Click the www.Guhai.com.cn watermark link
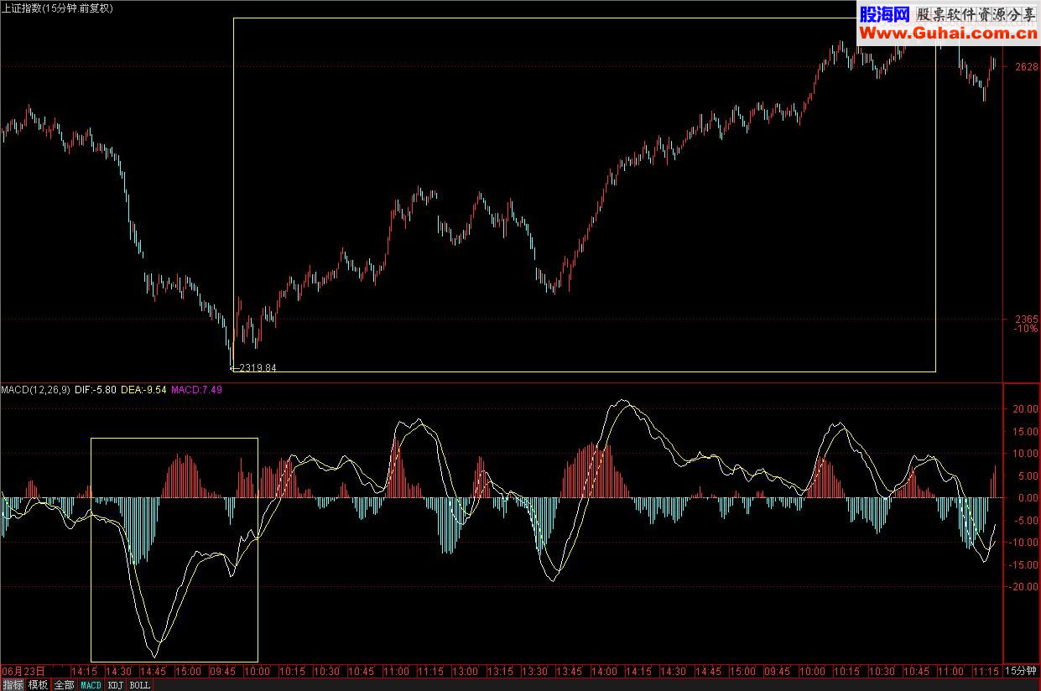1041x691 pixels. (x=947, y=33)
